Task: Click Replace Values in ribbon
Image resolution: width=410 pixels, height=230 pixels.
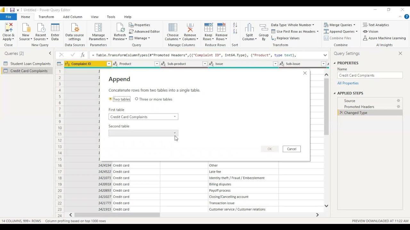Action: (285, 38)
